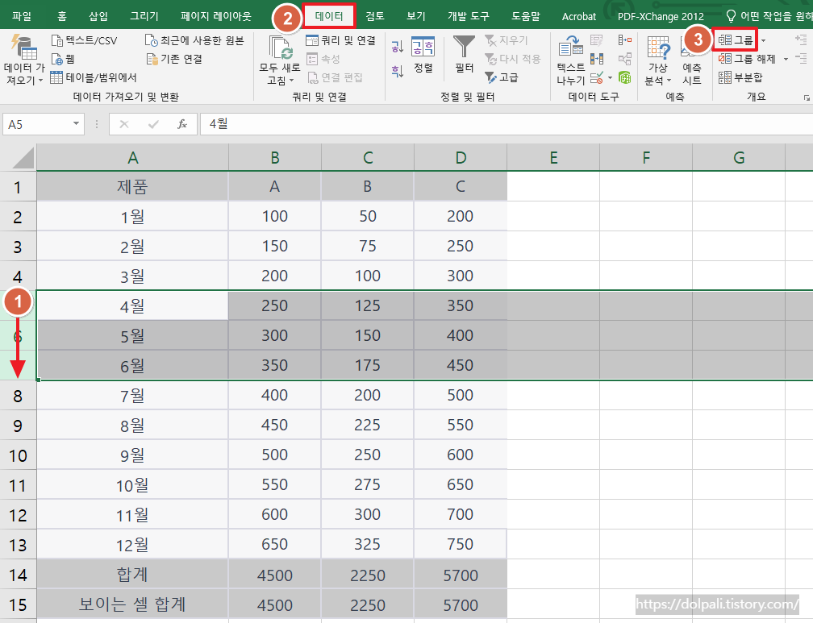
Task: Click the green Manage Data Model icon
Action: point(625,77)
